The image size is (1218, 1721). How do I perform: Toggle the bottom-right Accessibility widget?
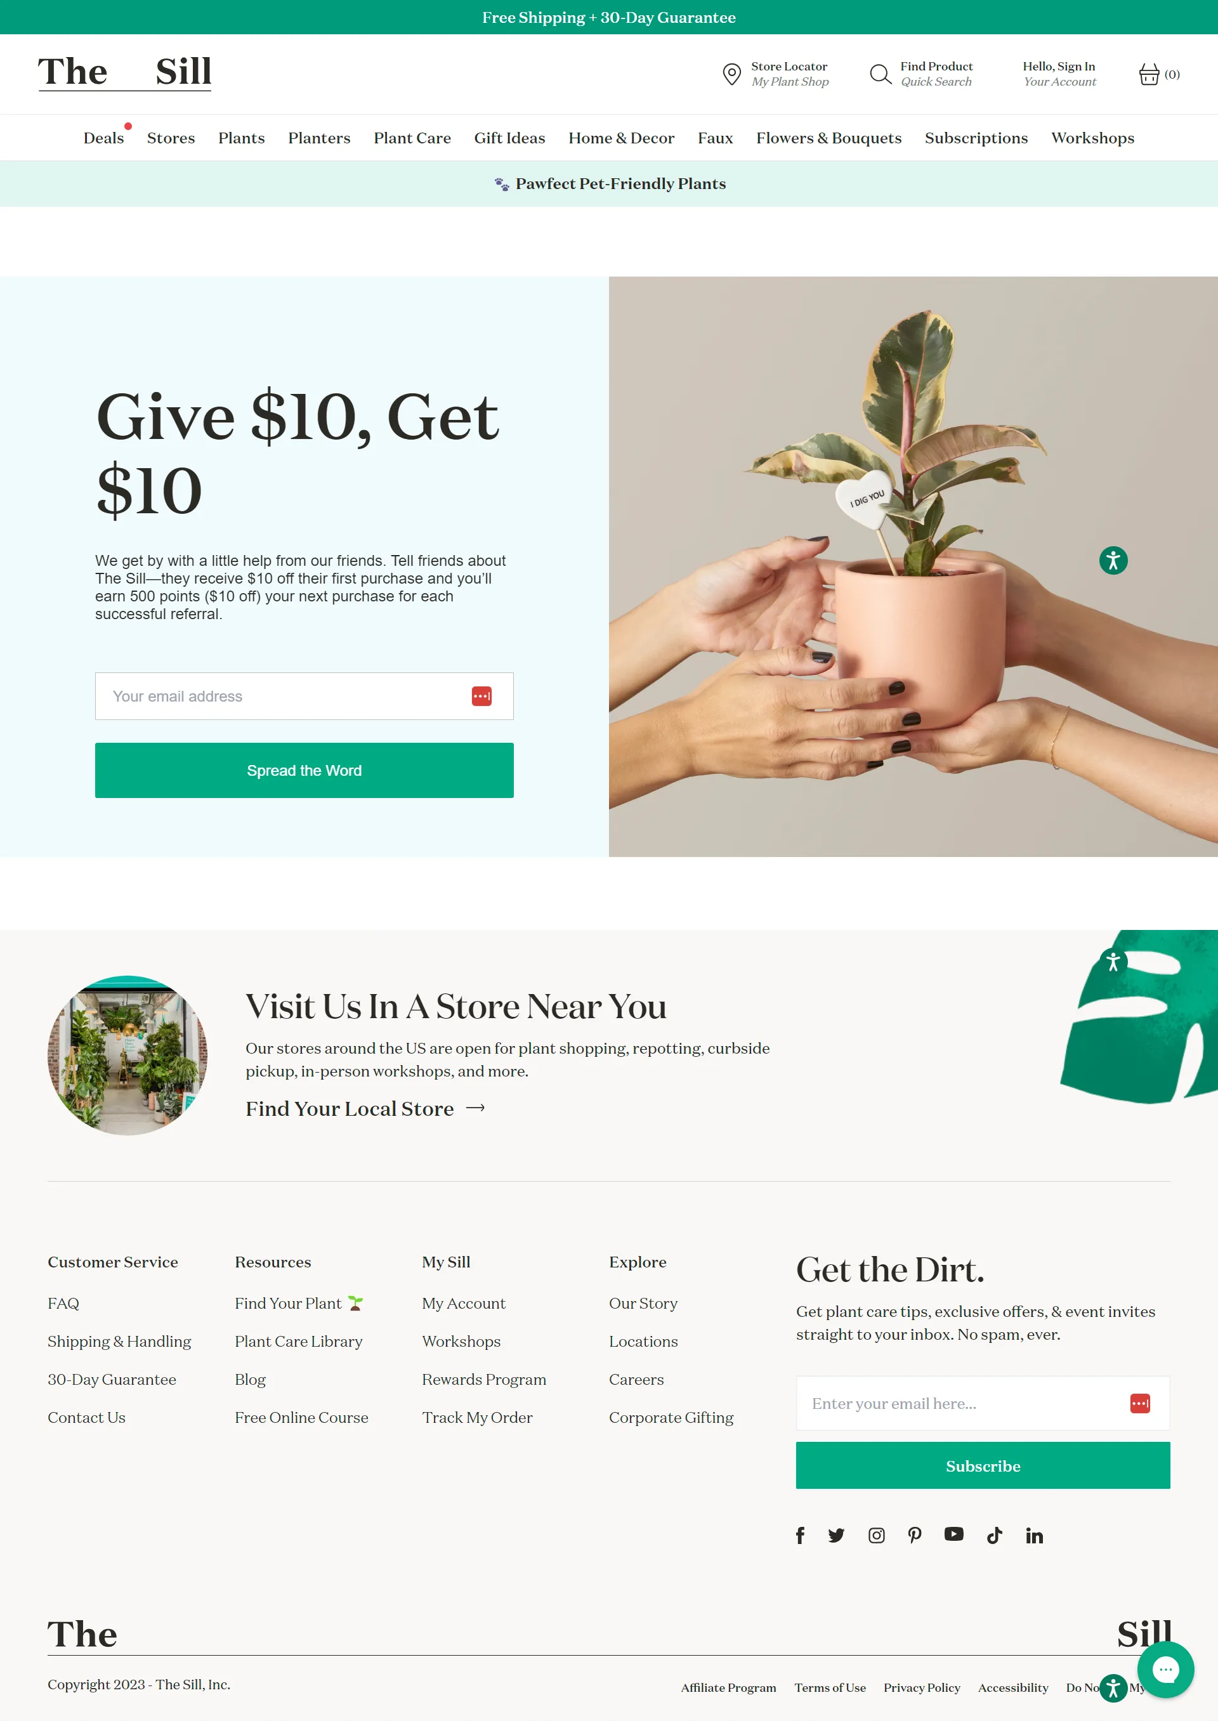[x=1113, y=1688]
